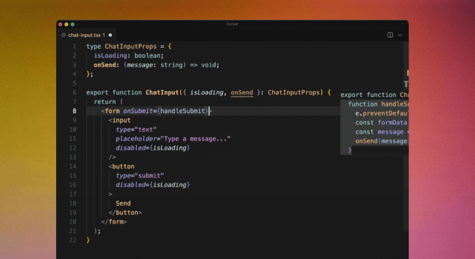Click line number 8 in the gutter
This screenshot has width=475, height=259.
pos(74,111)
